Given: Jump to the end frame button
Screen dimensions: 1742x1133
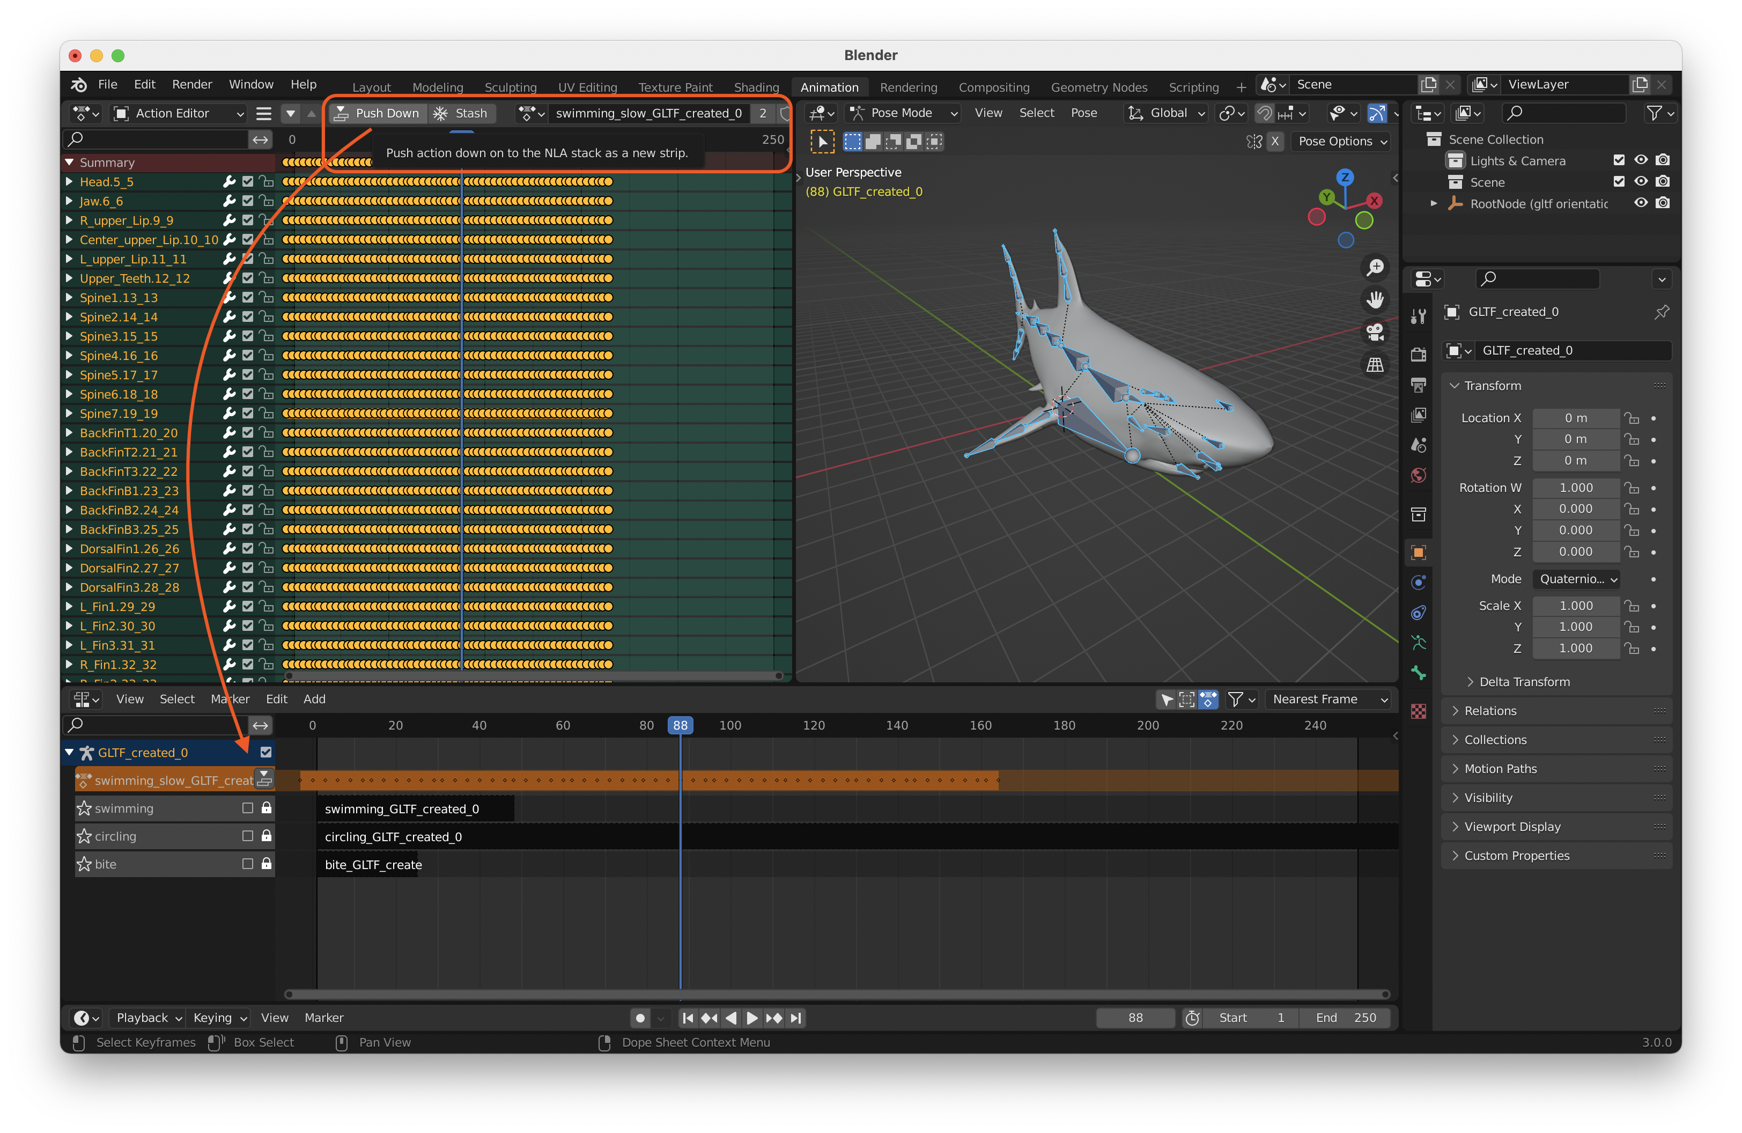Looking at the screenshot, I should pos(795,1017).
